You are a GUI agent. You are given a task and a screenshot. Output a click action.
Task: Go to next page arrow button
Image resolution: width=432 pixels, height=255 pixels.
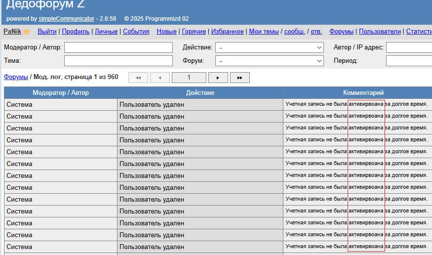(x=218, y=78)
